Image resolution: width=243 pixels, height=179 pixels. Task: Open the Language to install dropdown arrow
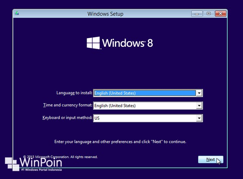[199, 93]
